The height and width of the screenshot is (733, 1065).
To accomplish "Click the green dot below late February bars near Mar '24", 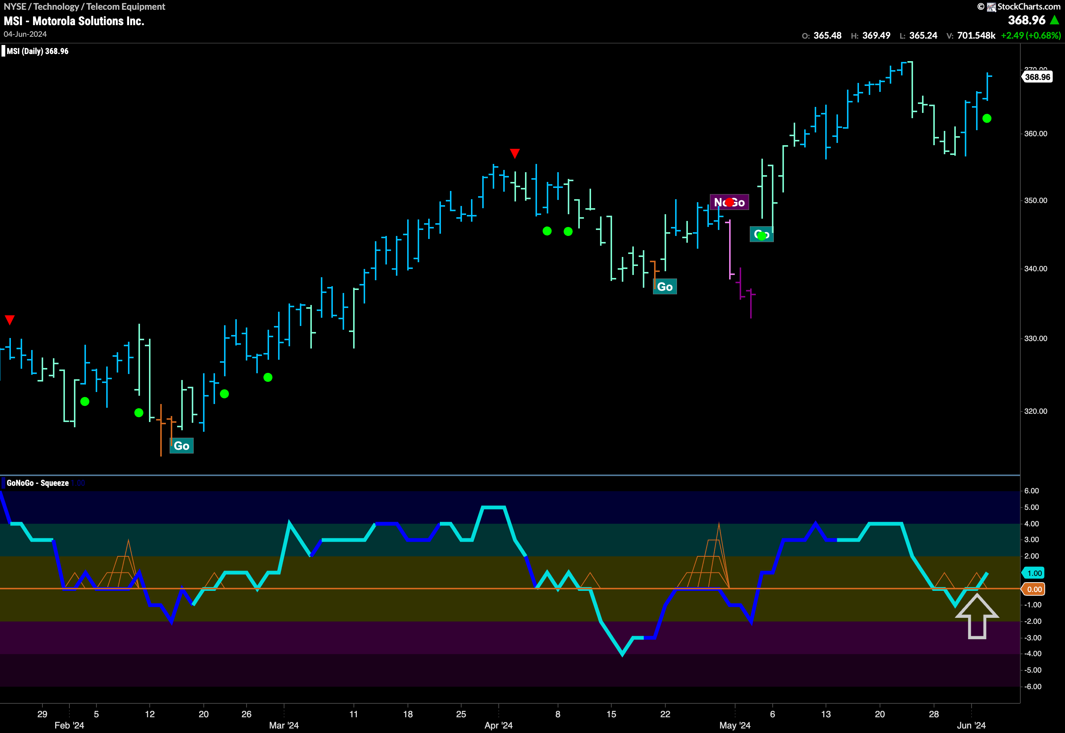I will tap(268, 377).
